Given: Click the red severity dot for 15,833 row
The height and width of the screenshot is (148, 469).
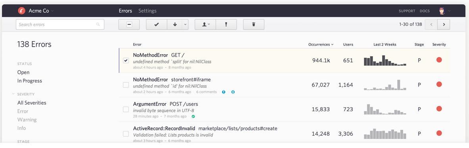Looking at the screenshot, I should (439, 109).
